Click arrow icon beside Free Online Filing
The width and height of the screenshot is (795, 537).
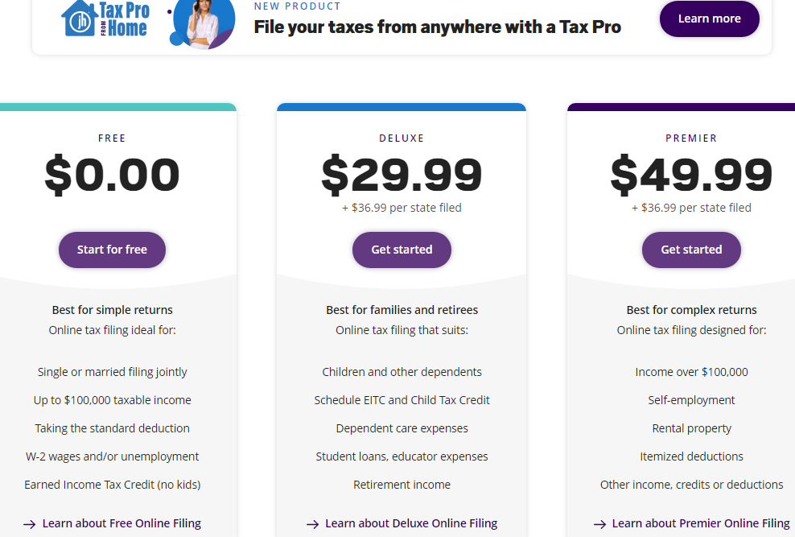(x=29, y=524)
